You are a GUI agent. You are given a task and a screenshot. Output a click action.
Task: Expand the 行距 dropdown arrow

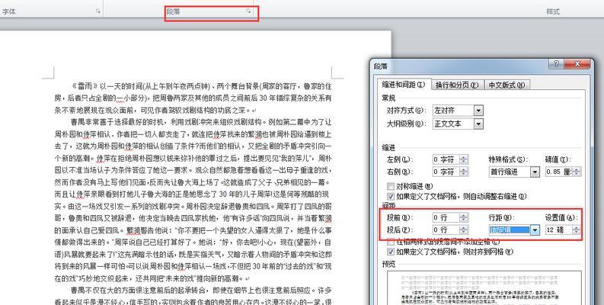pos(535,230)
